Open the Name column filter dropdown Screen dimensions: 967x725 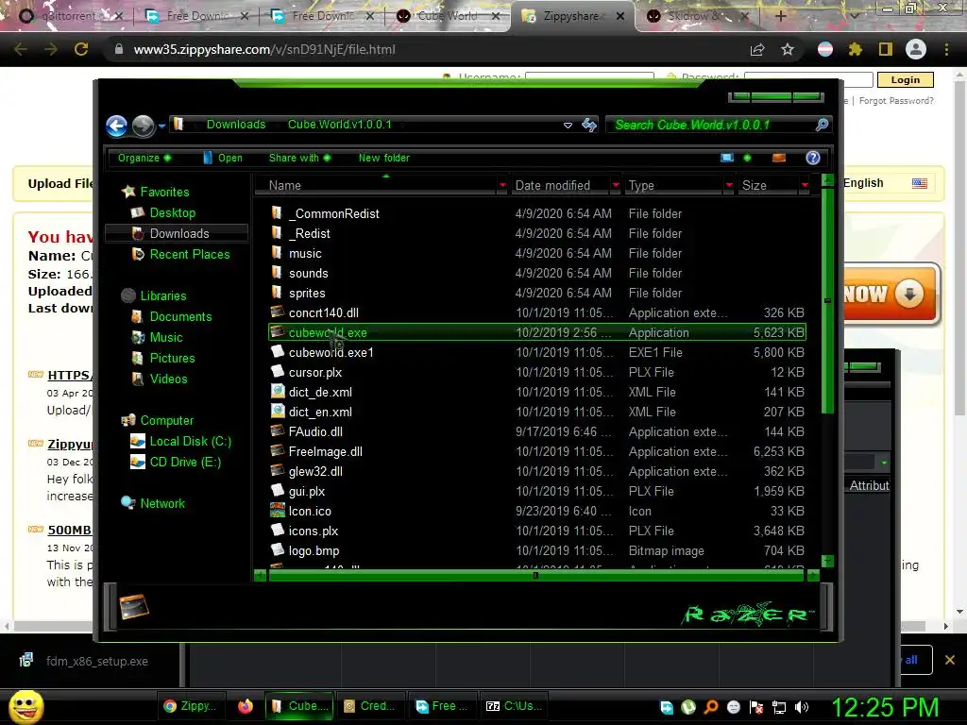click(502, 185)
